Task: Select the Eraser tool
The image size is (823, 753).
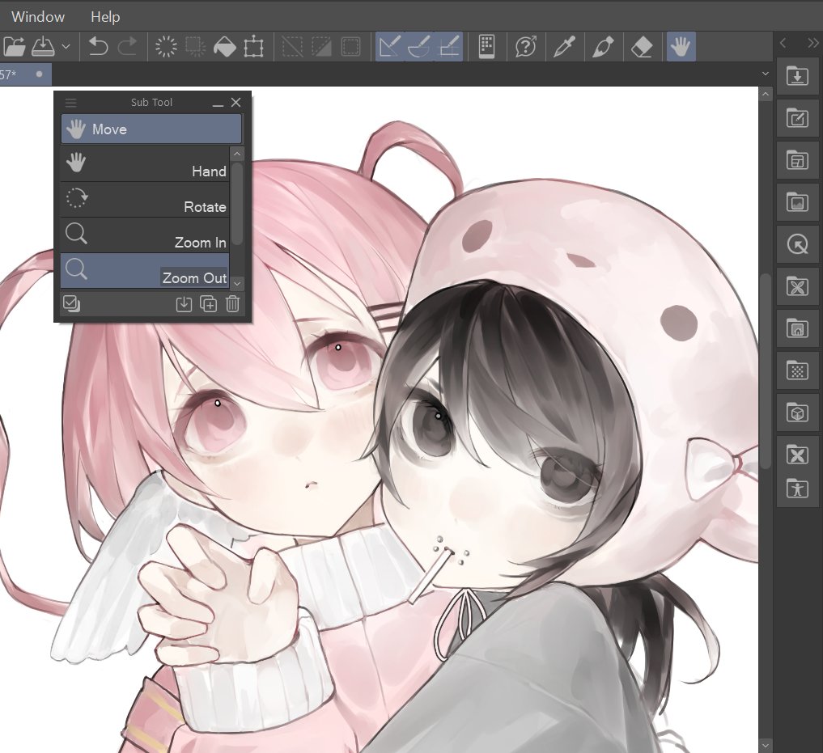Action: [642, 47]
